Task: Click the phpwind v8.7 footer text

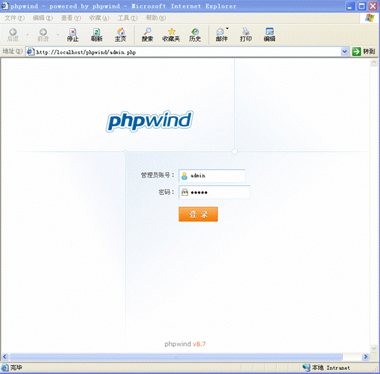Action: [x=185, y=344]
